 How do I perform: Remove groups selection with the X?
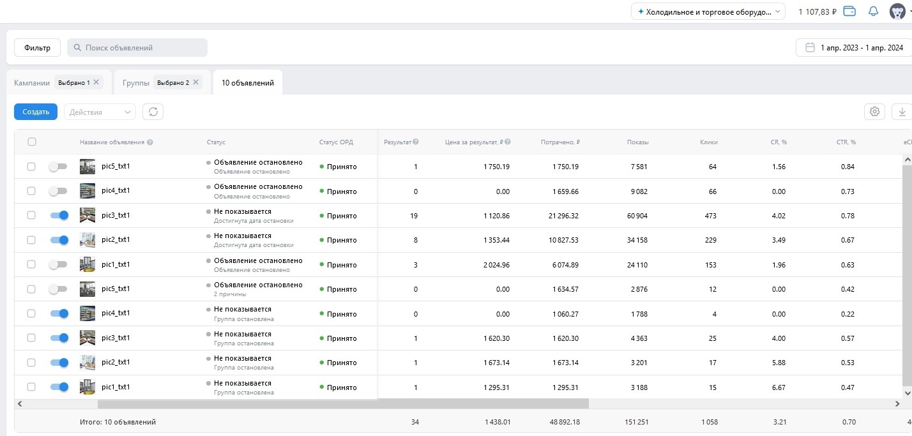coord(195,82)
